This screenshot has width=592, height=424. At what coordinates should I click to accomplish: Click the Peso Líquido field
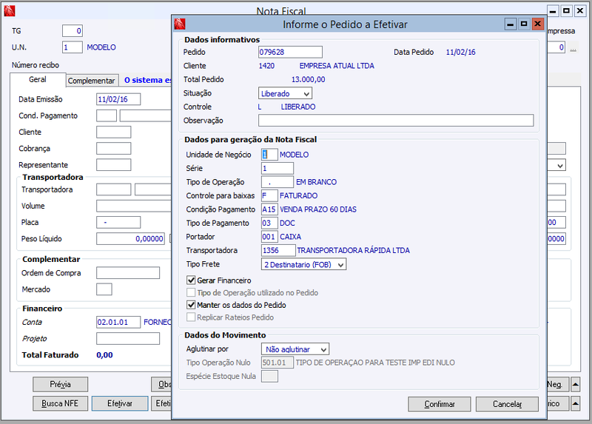[131, 238]
